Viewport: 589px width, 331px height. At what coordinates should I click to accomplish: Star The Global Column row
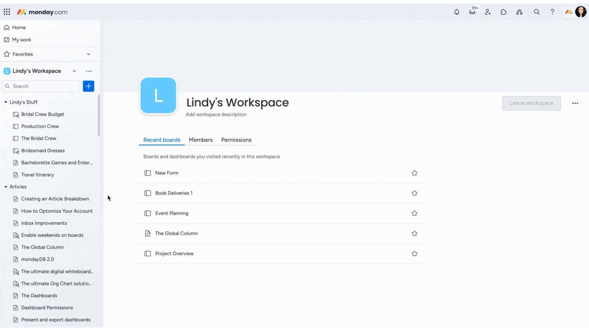[x=414, y=234]
